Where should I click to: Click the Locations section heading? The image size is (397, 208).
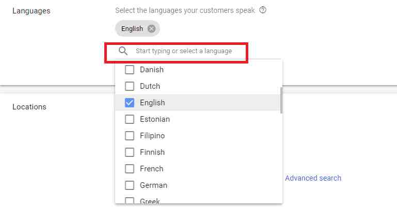[x=29, y=107]
